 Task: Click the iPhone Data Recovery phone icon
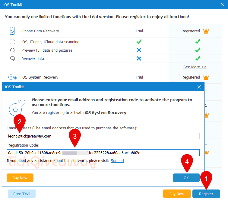click(x=12, y=31)
